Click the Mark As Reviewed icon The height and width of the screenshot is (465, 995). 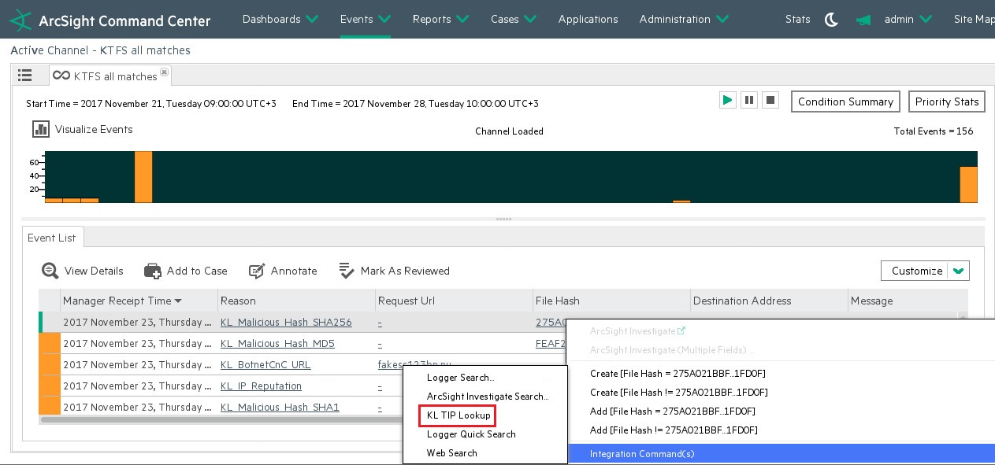pyautogui.click(x=347, y=271)
